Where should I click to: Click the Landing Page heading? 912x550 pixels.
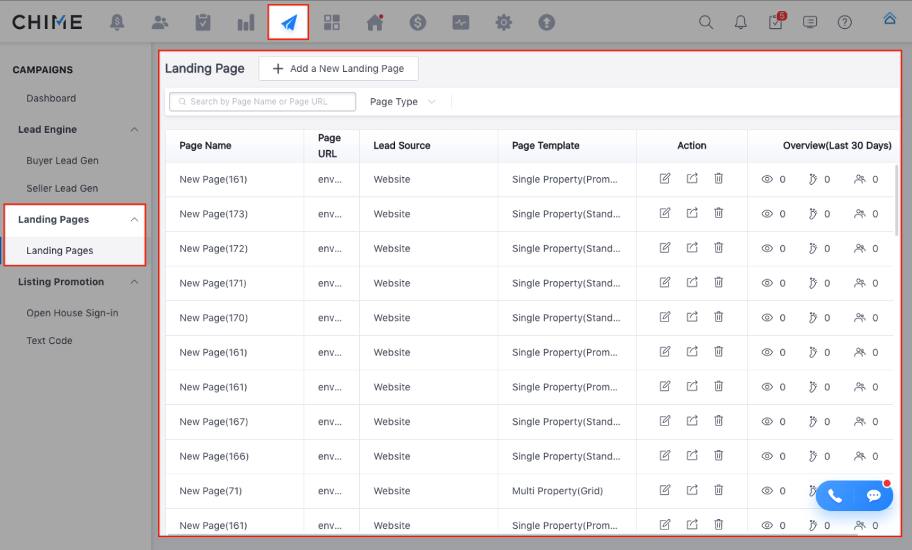point(204,68)
